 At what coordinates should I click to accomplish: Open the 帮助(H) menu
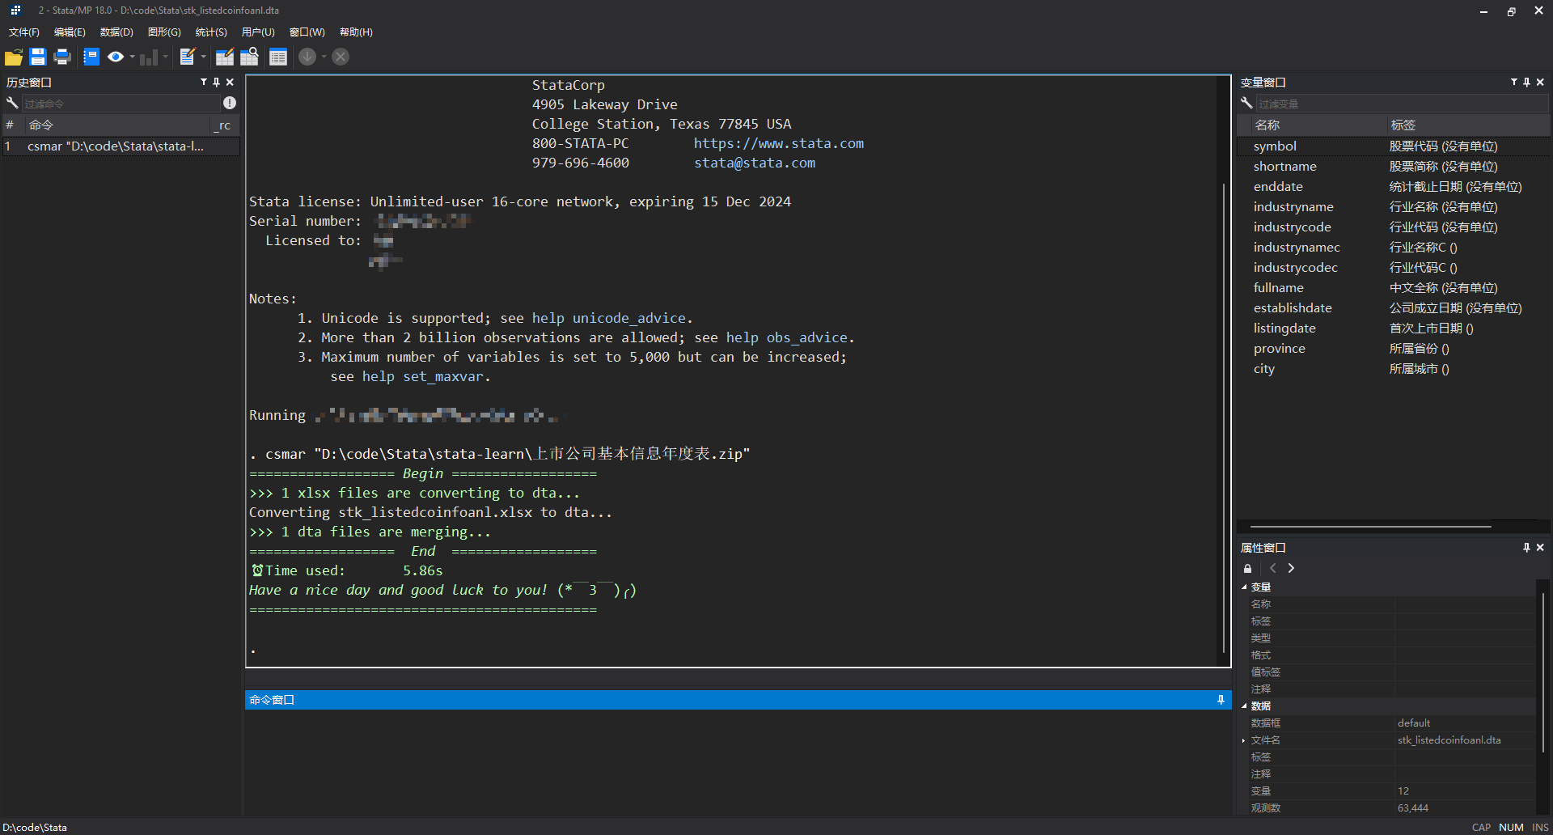pos(356,32)
